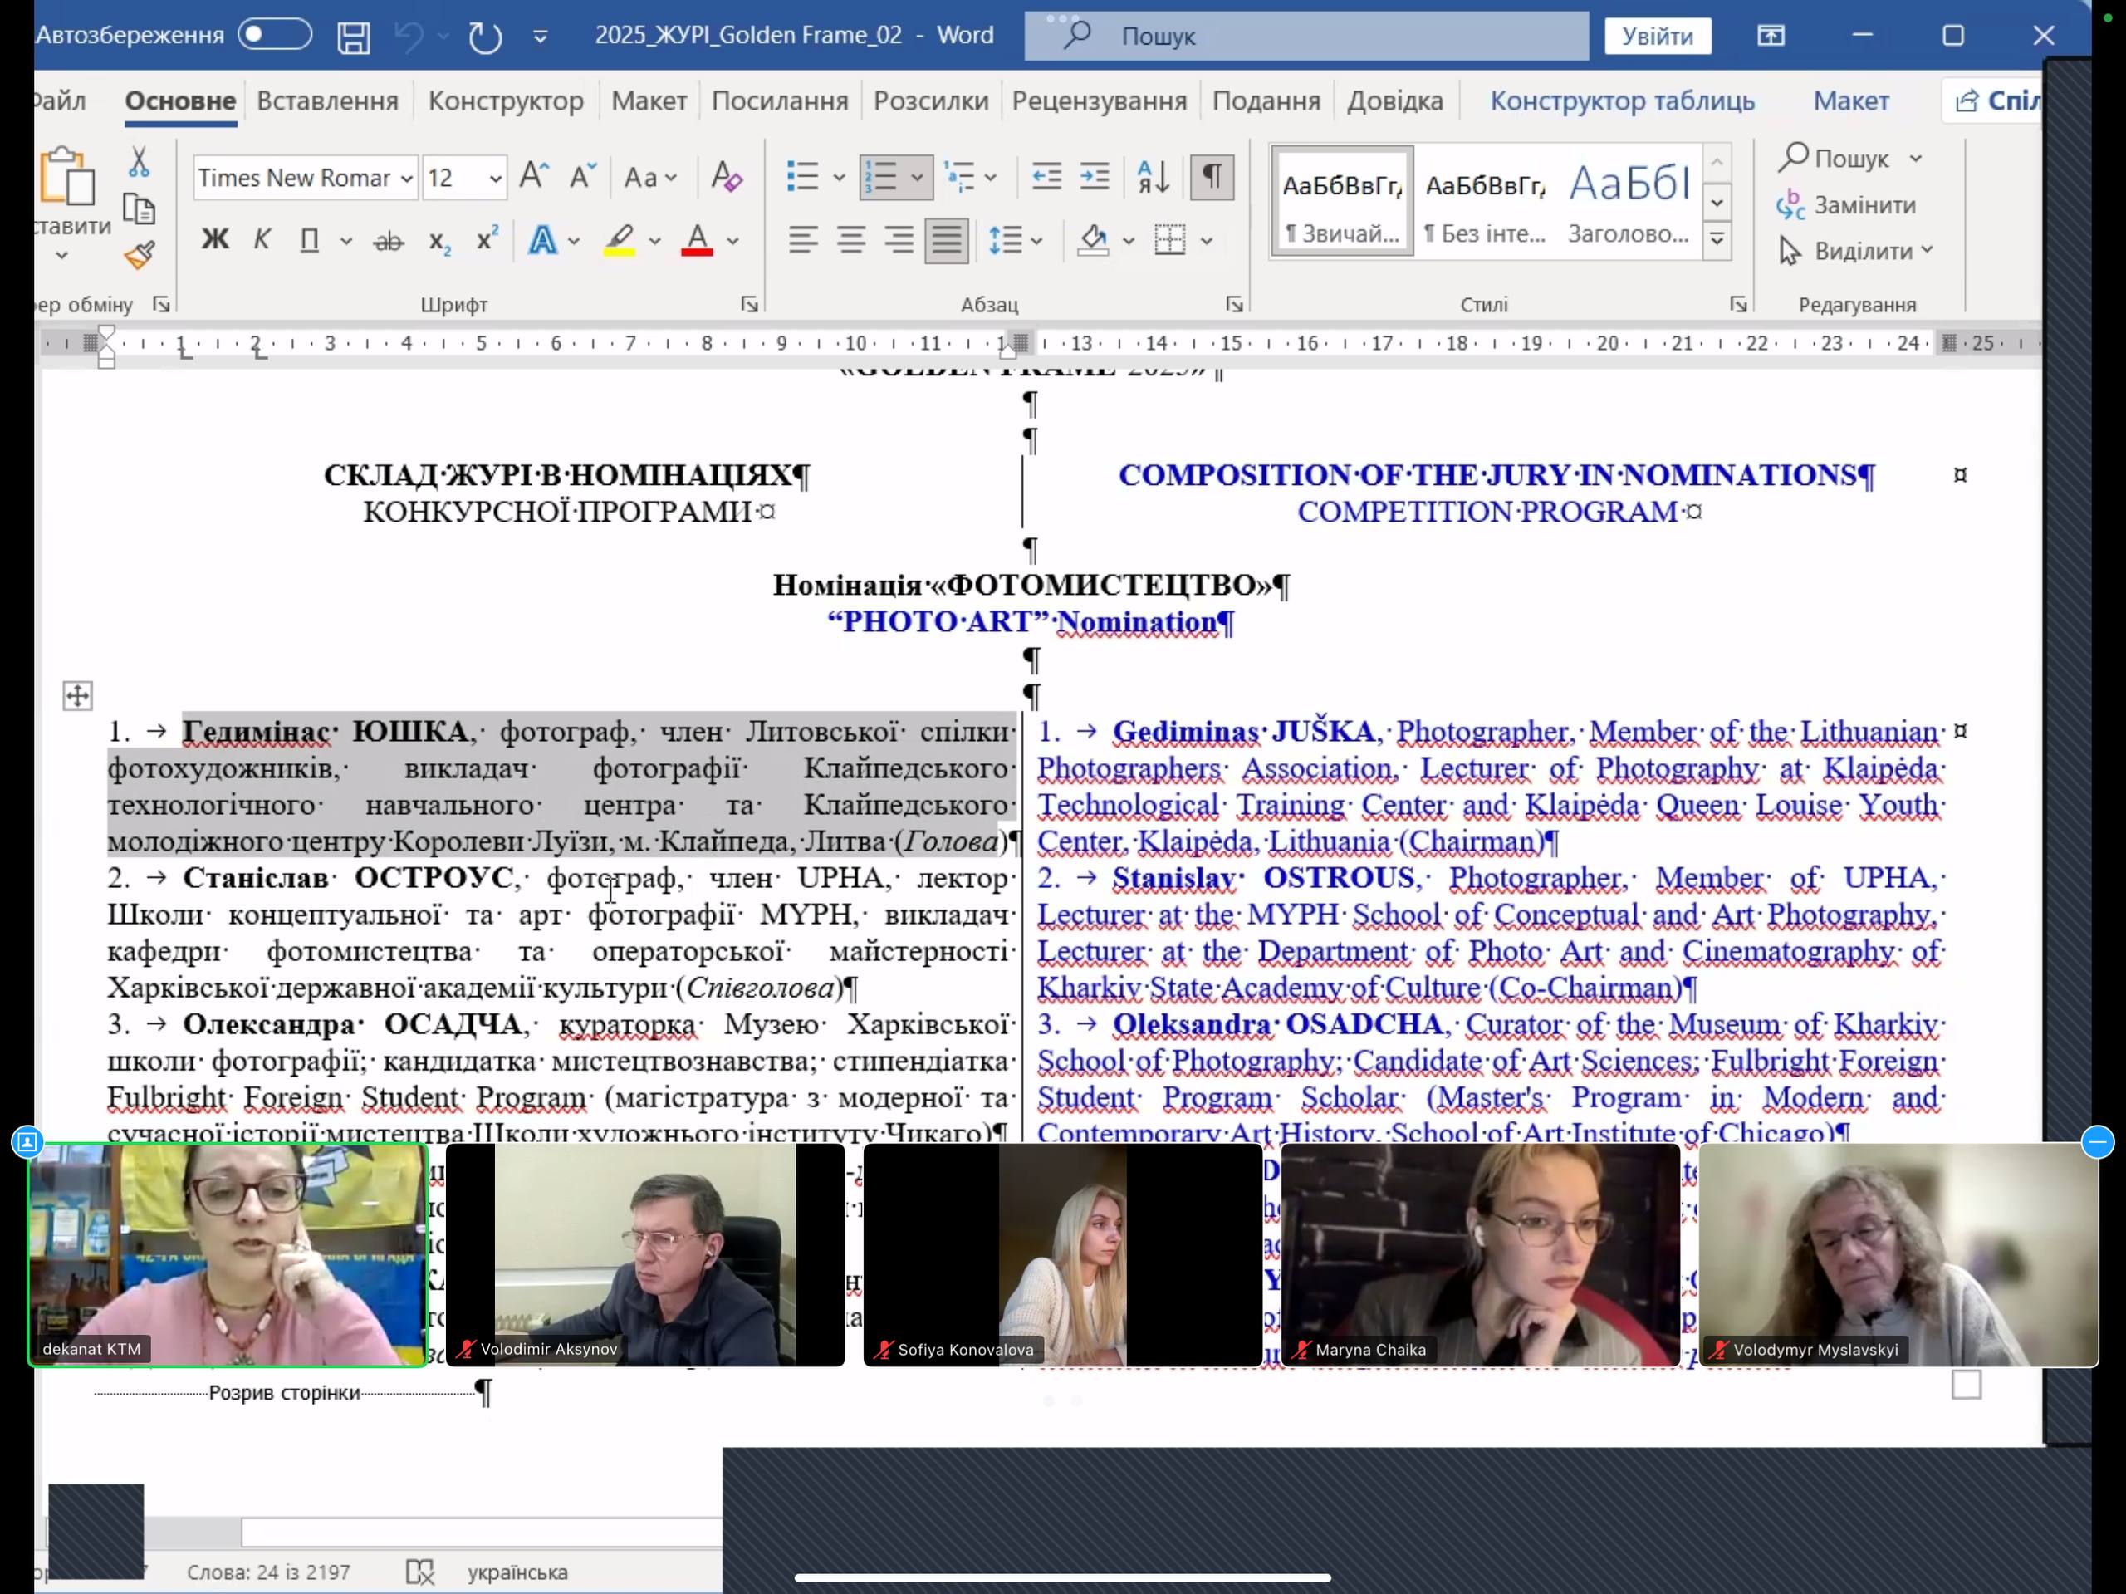Apply the yellow text highlight color

[x=620, y=239]
